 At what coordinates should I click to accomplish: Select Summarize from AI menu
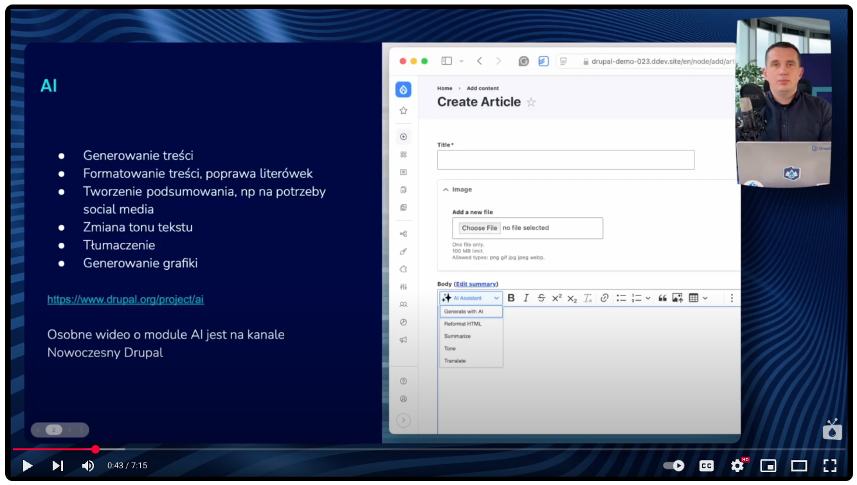471,336
